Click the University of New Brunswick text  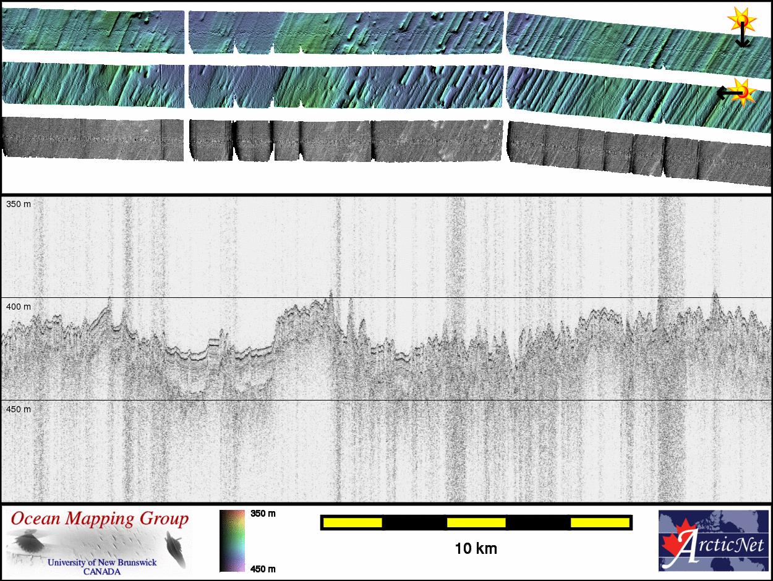coord(102,562)
